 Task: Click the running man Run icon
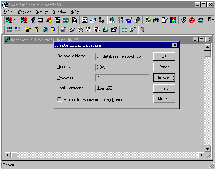tap(183, 20)
